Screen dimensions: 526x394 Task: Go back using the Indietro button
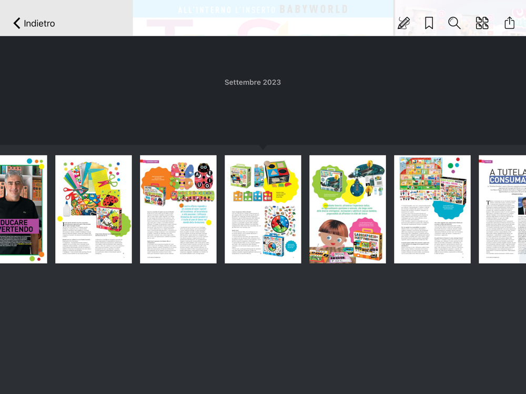tap(34, 23)
